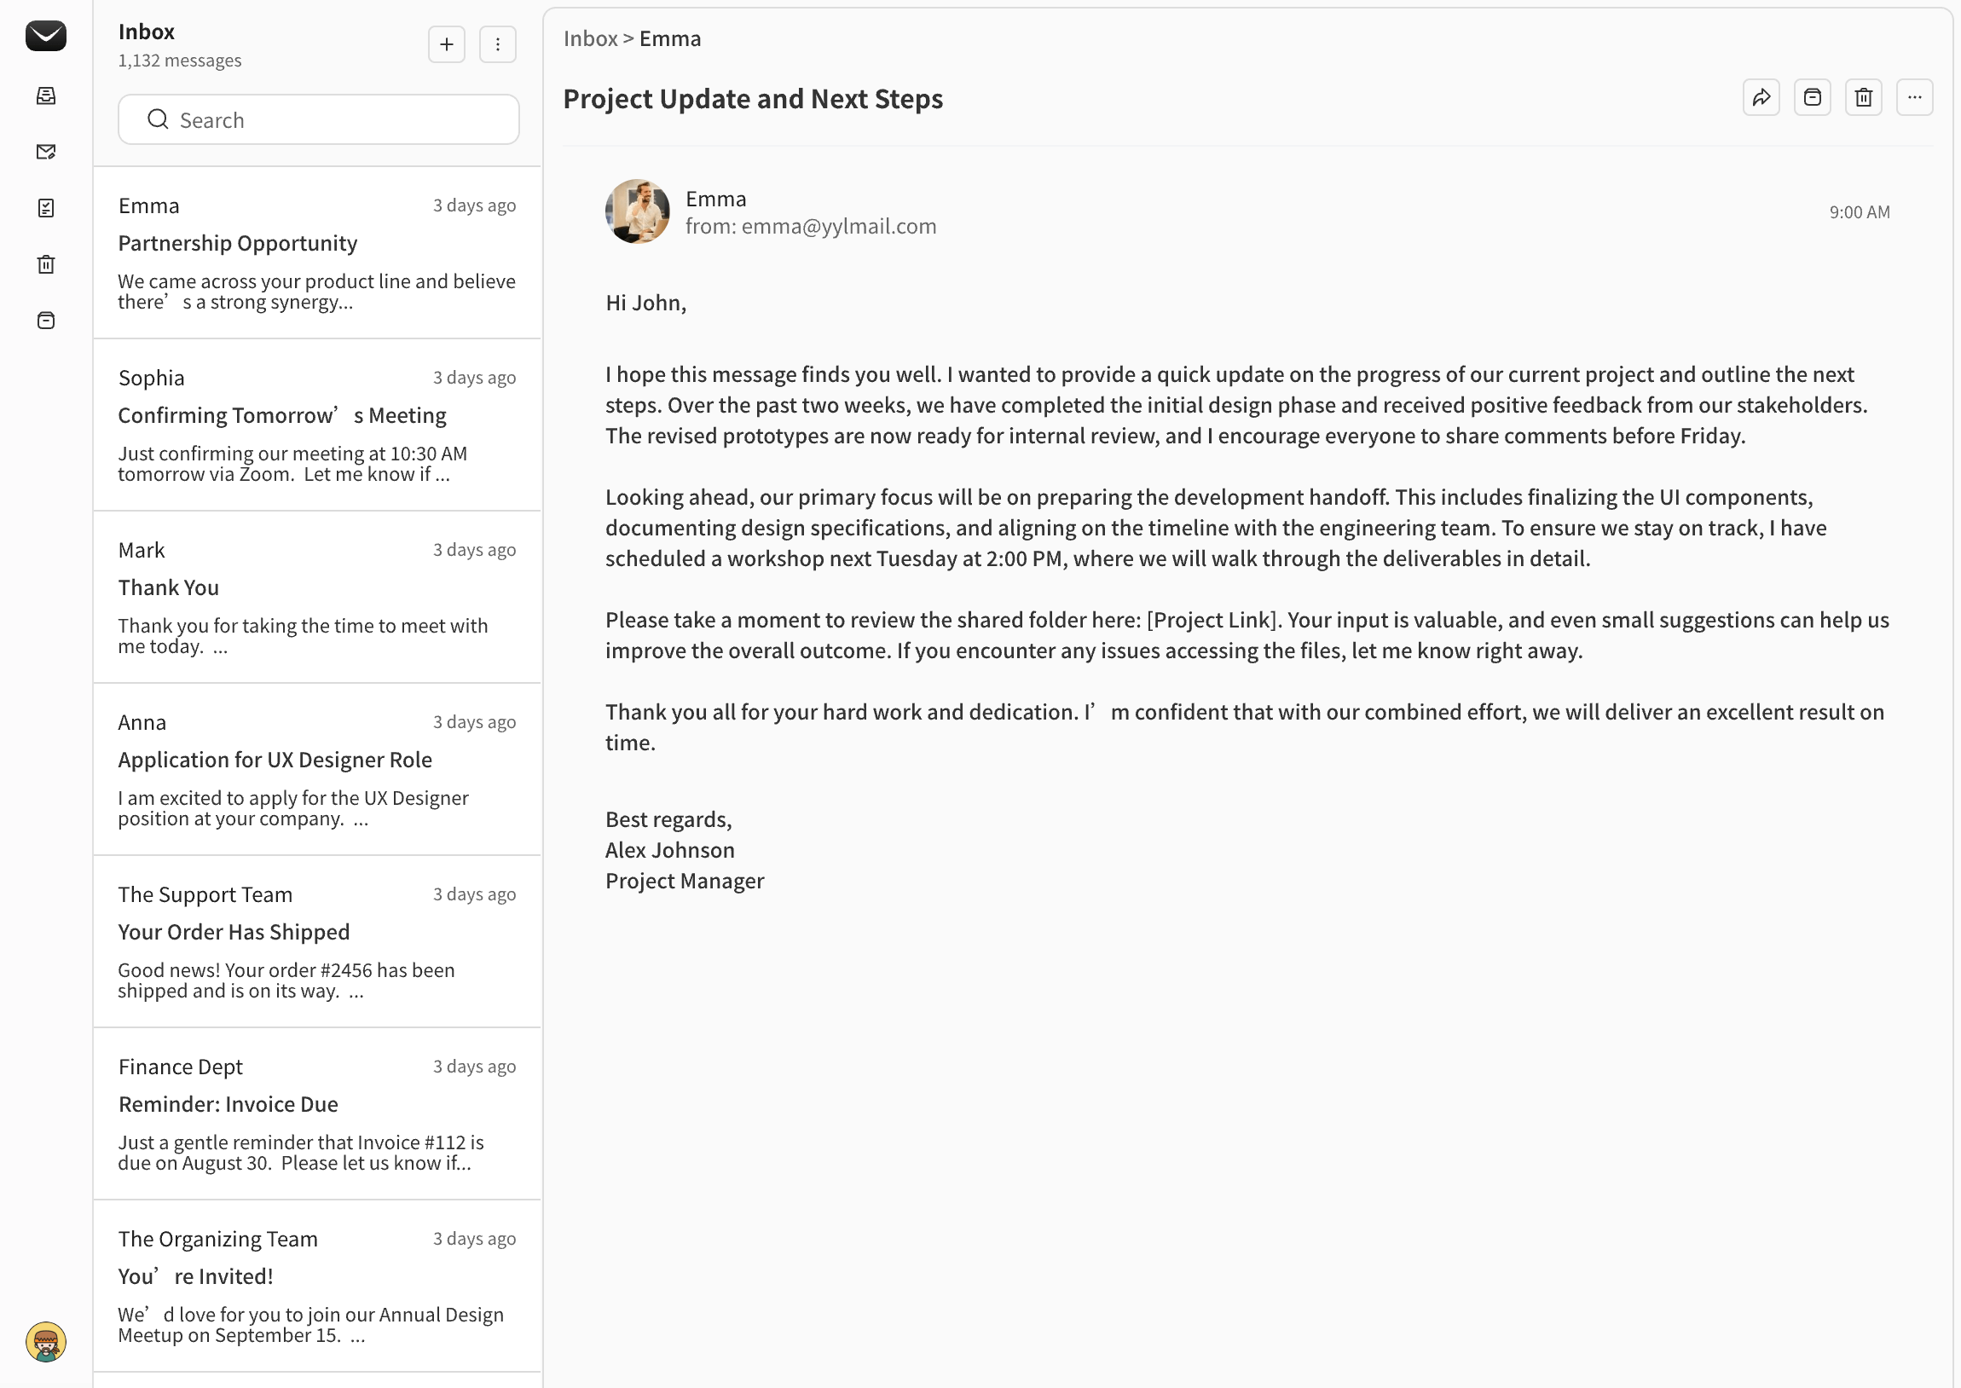The width and height of the screenshot is (1961, 1388).
Task: Open more options for this email
Action: (1914, 97)
